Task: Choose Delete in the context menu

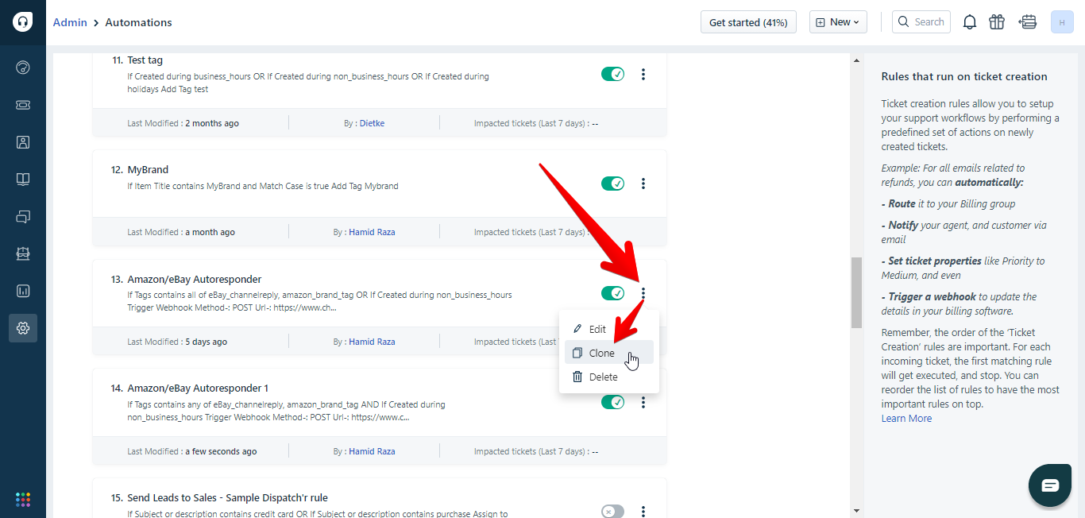Action: click(x=609, y=377)
